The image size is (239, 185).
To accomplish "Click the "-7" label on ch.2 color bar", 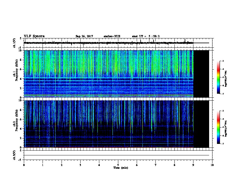I will [223, 144].
